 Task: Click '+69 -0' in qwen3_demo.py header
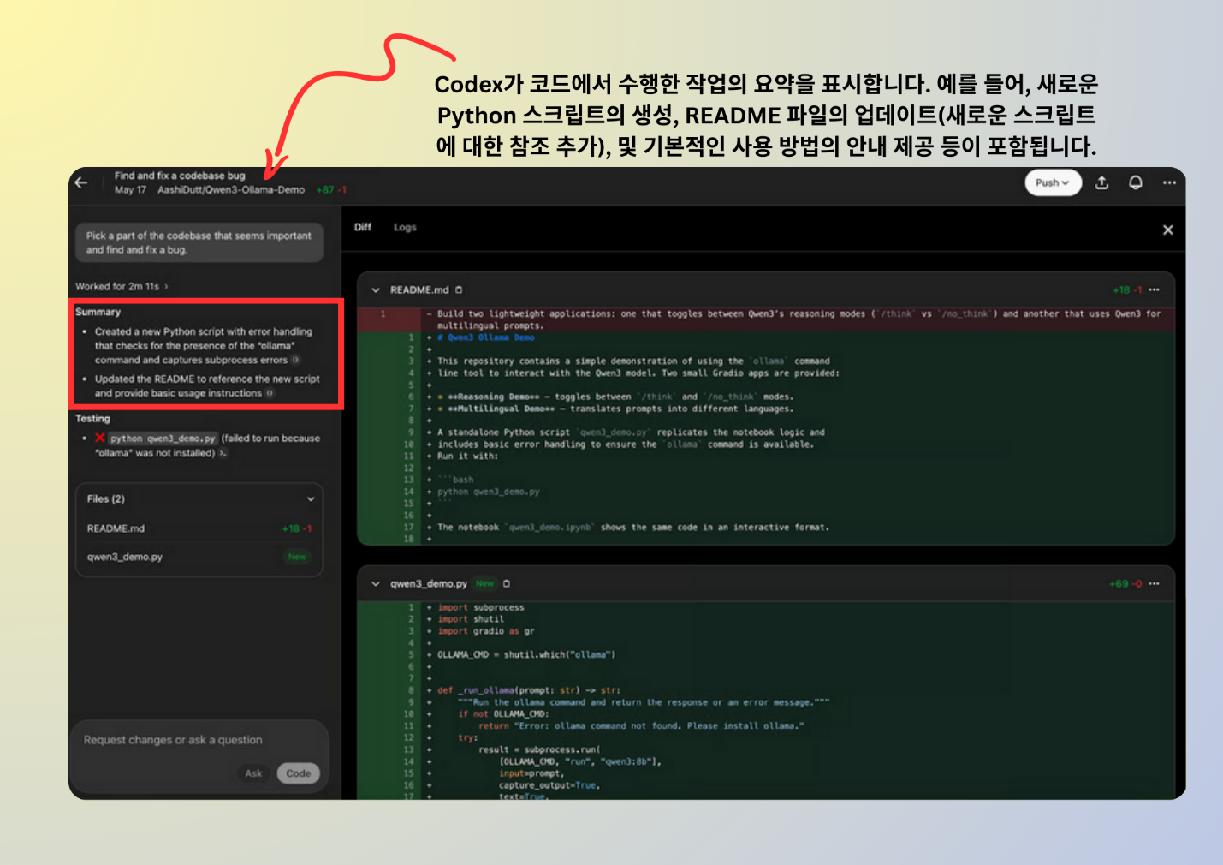[1125, 583]
